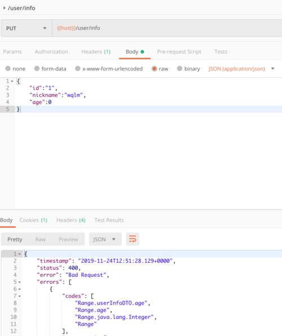Toggle word wrap icon in response toolbar
Image resolution: width=282 pixels, height=336 pixels.
[133, 239]
